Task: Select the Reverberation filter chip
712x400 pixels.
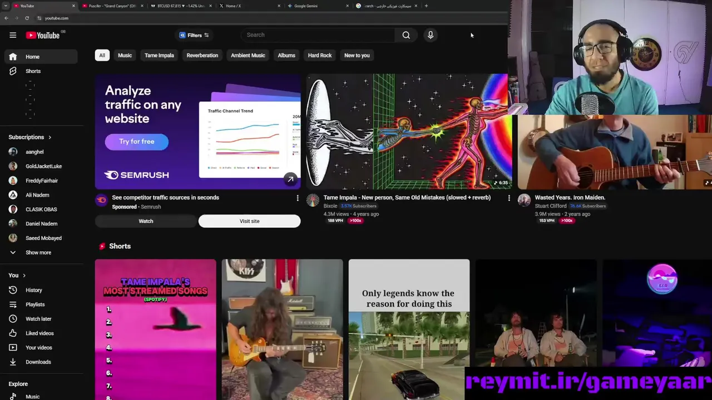Action: (202, 56)
